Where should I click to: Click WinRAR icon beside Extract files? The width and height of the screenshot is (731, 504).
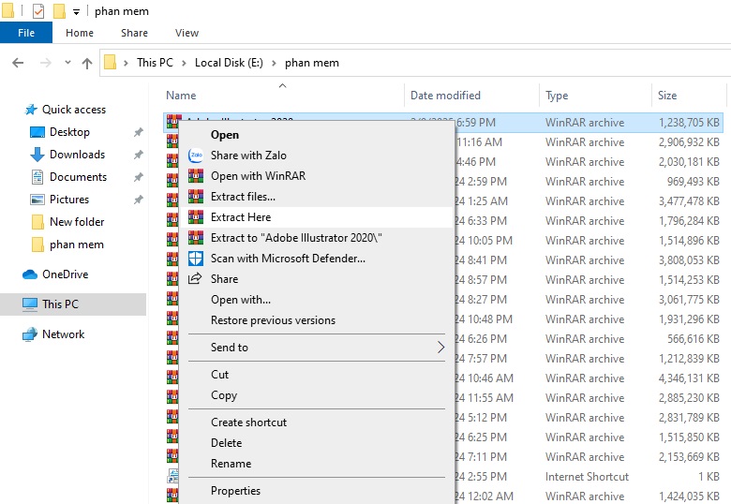pyautogui.click(x=196, y=197)
